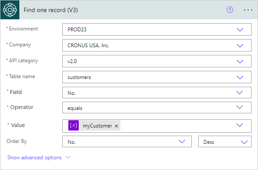Viewport: 258px width, 170px height.
Task: Open the help question mark icon
Action: tap(230, 10)
